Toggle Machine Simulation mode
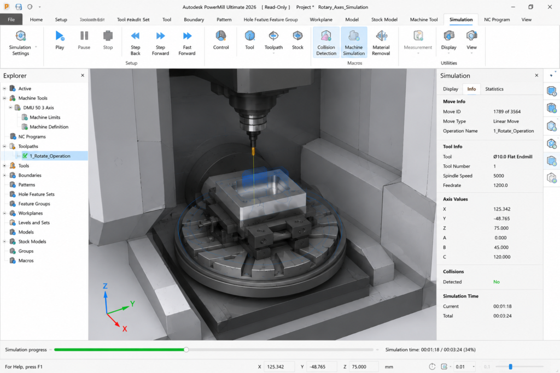Screen dimensions: 560x373 pyautogui.click(x=354, y=43)
